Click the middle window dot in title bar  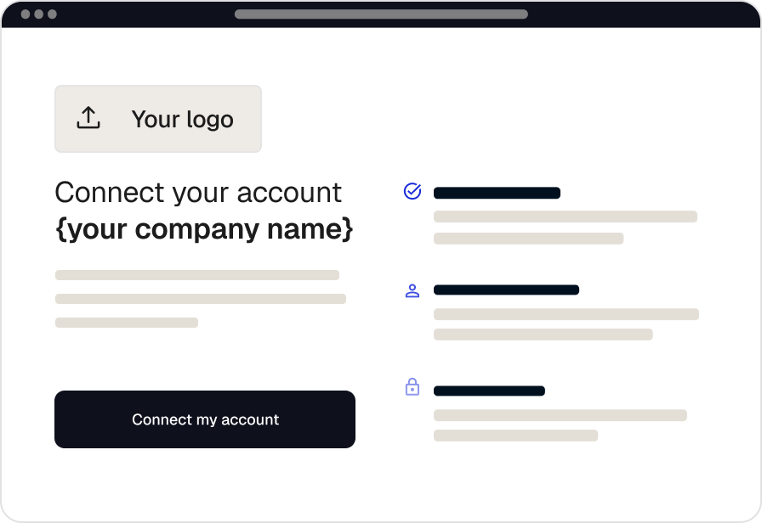[x=38, y=14]
